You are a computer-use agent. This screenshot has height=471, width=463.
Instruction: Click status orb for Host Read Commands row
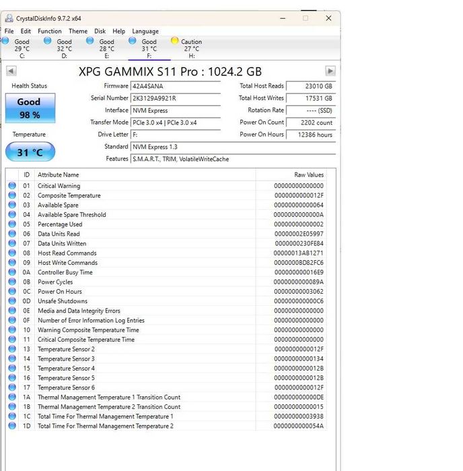12,253
